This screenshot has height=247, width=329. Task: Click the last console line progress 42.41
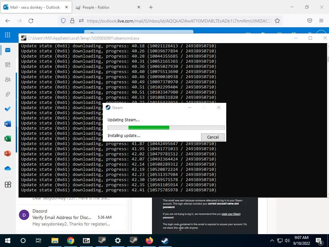point(119,190)
